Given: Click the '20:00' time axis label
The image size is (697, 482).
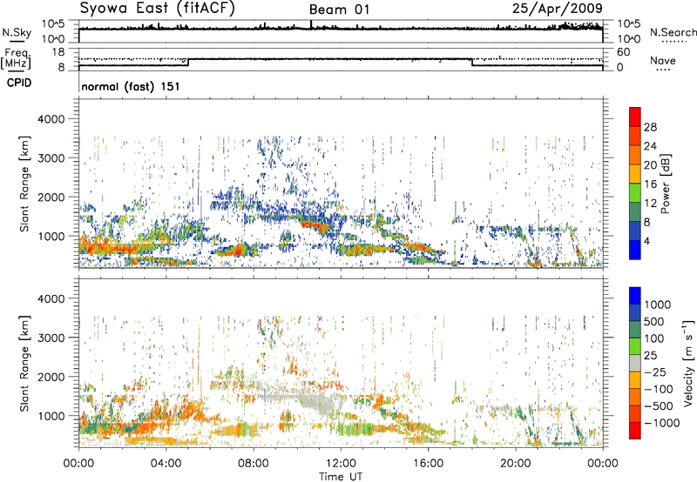Looking at the screenshot, I should click(x=516, y=464).
